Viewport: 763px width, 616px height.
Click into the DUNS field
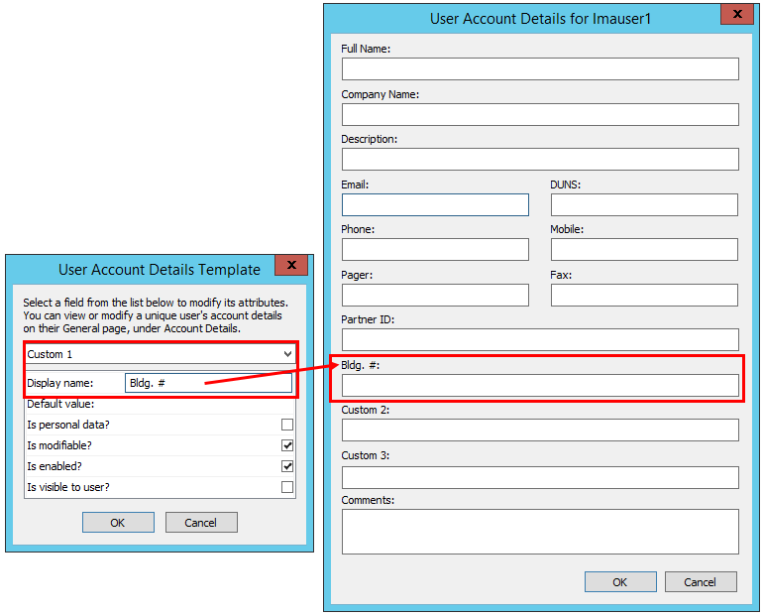pos(644,204)
